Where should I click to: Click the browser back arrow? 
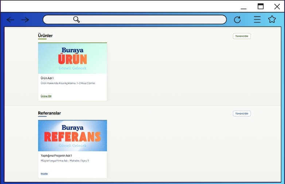point(11,20)
